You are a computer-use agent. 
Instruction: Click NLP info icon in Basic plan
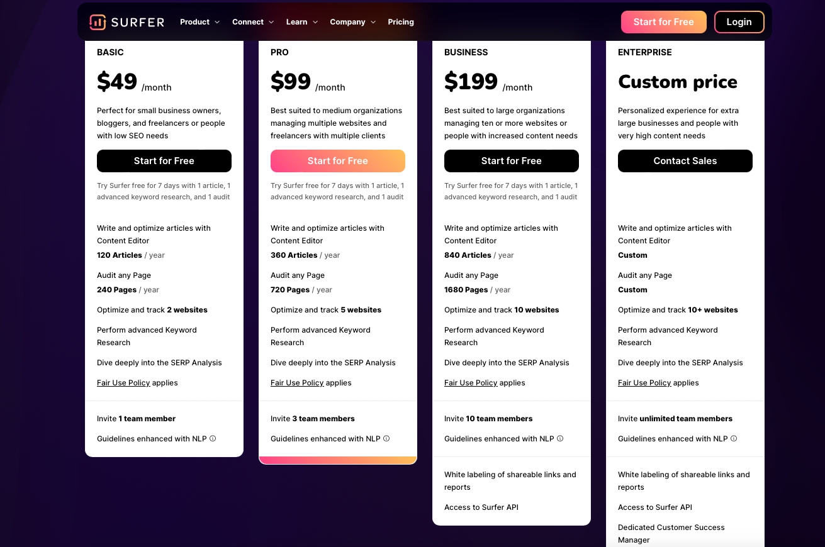point(213,439)
